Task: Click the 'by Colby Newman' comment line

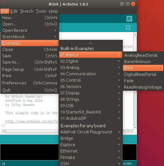Action: click(x=20, y=105)
